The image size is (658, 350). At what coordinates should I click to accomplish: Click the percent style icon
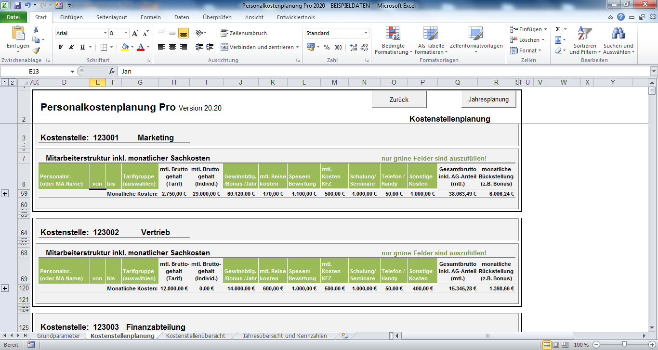(327, 47)
